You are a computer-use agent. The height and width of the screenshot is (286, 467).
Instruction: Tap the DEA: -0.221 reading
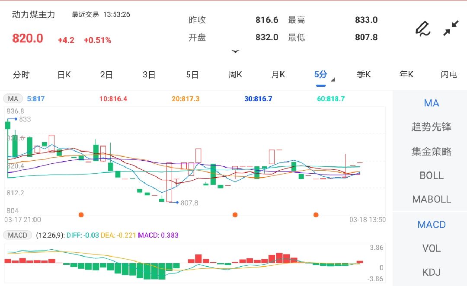pyautogui.click(x=118, y=235)
